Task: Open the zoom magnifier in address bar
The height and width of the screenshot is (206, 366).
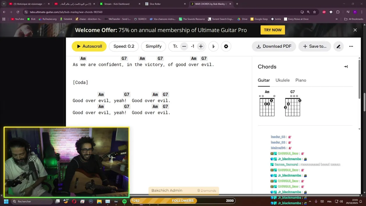Action: (308, 12)
